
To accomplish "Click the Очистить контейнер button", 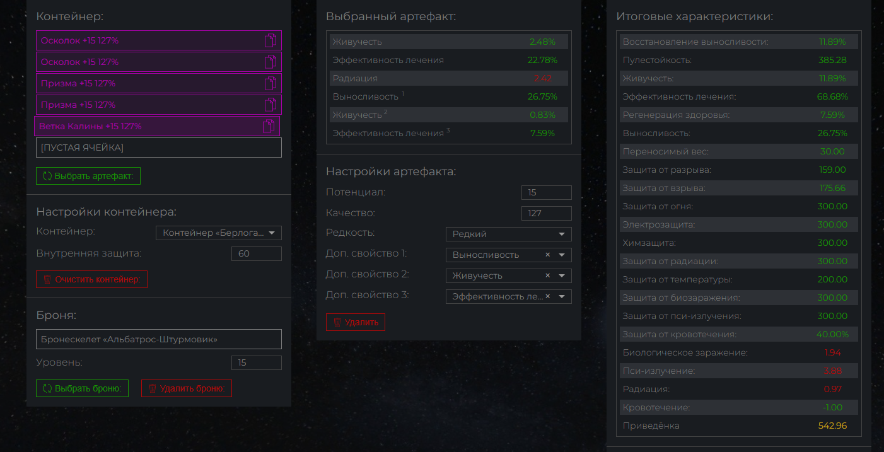I will point(91,279).
